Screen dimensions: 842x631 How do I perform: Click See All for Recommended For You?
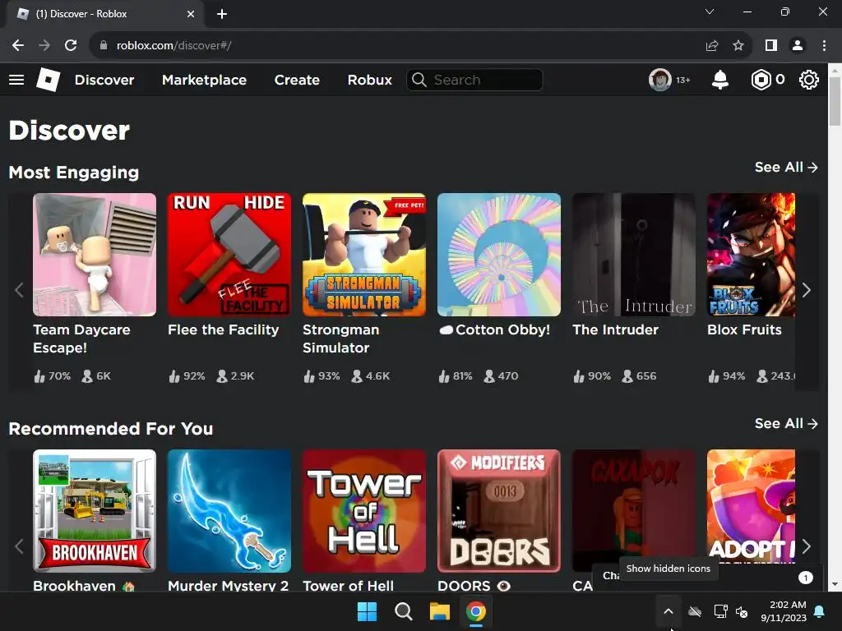pos(786,424)
